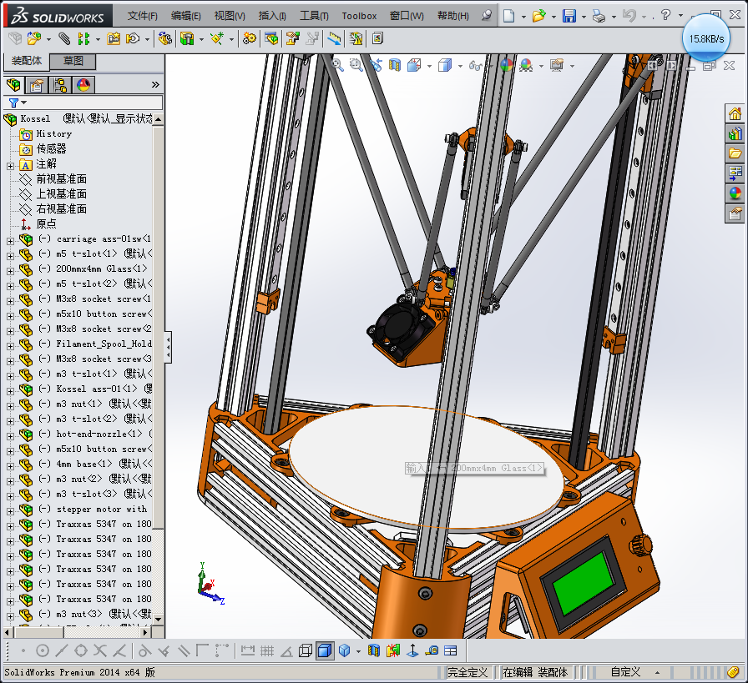Switch to the PropertyManager panel icon

(x=36, y=85)
